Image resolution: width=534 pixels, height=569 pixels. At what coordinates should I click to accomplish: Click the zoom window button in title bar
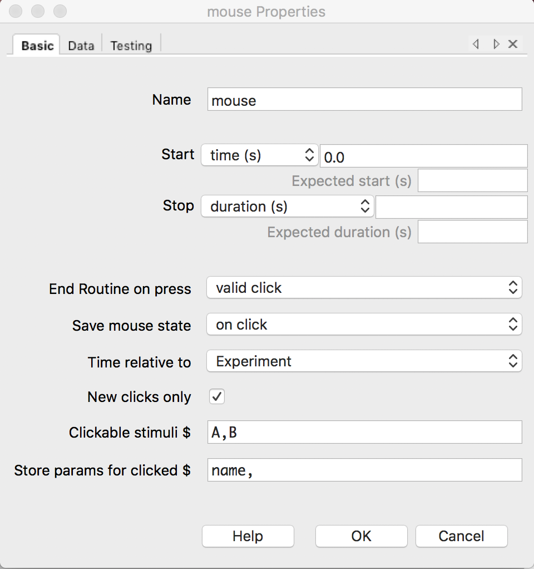pos(60,11)
